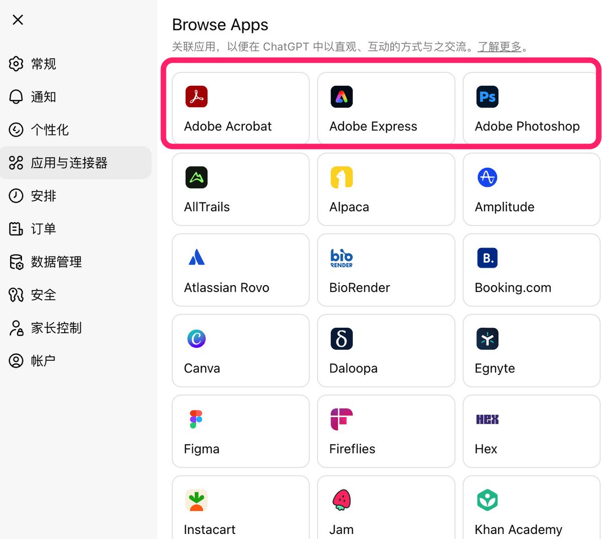Screen dimensions: 602x539
Task: Click the Instacart name text
Action: tap(210, 529)
